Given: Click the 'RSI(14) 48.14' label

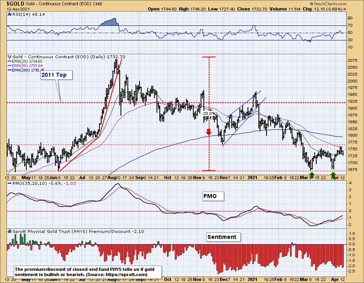Looking at the screenshot, I should click(28, 14).
